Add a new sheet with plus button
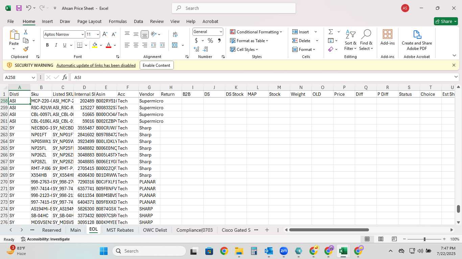462x259 pixels. tap(267, 230)
